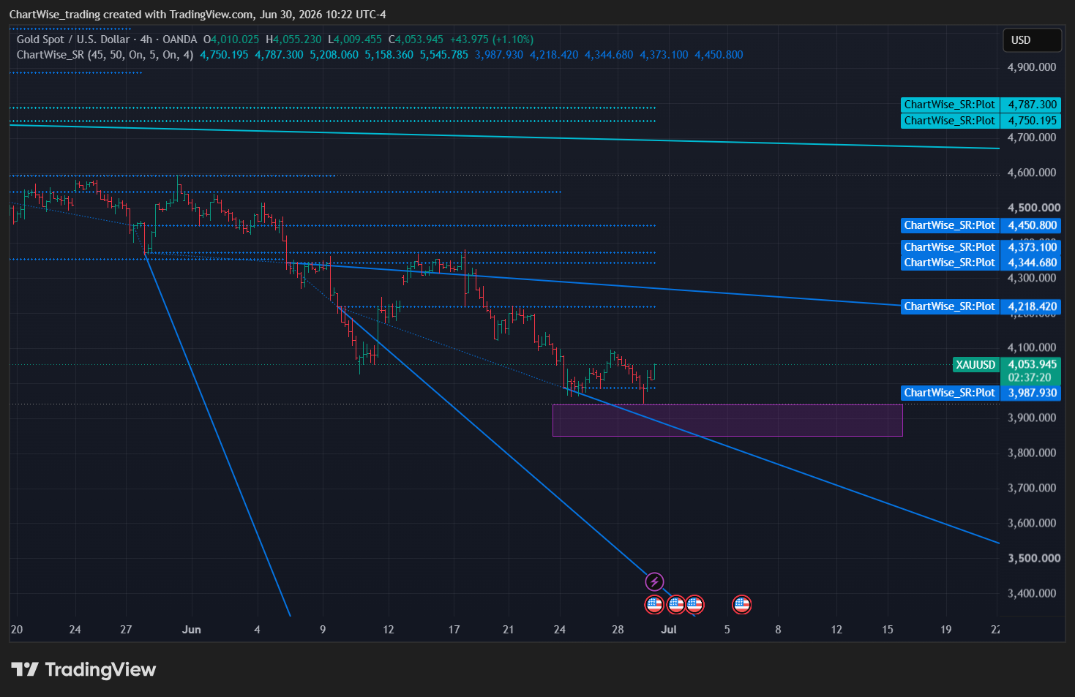Click the ChartWise_SR:Plot tag beside 4,344.680
The image size is (1075, 697).
pos(949,263)
